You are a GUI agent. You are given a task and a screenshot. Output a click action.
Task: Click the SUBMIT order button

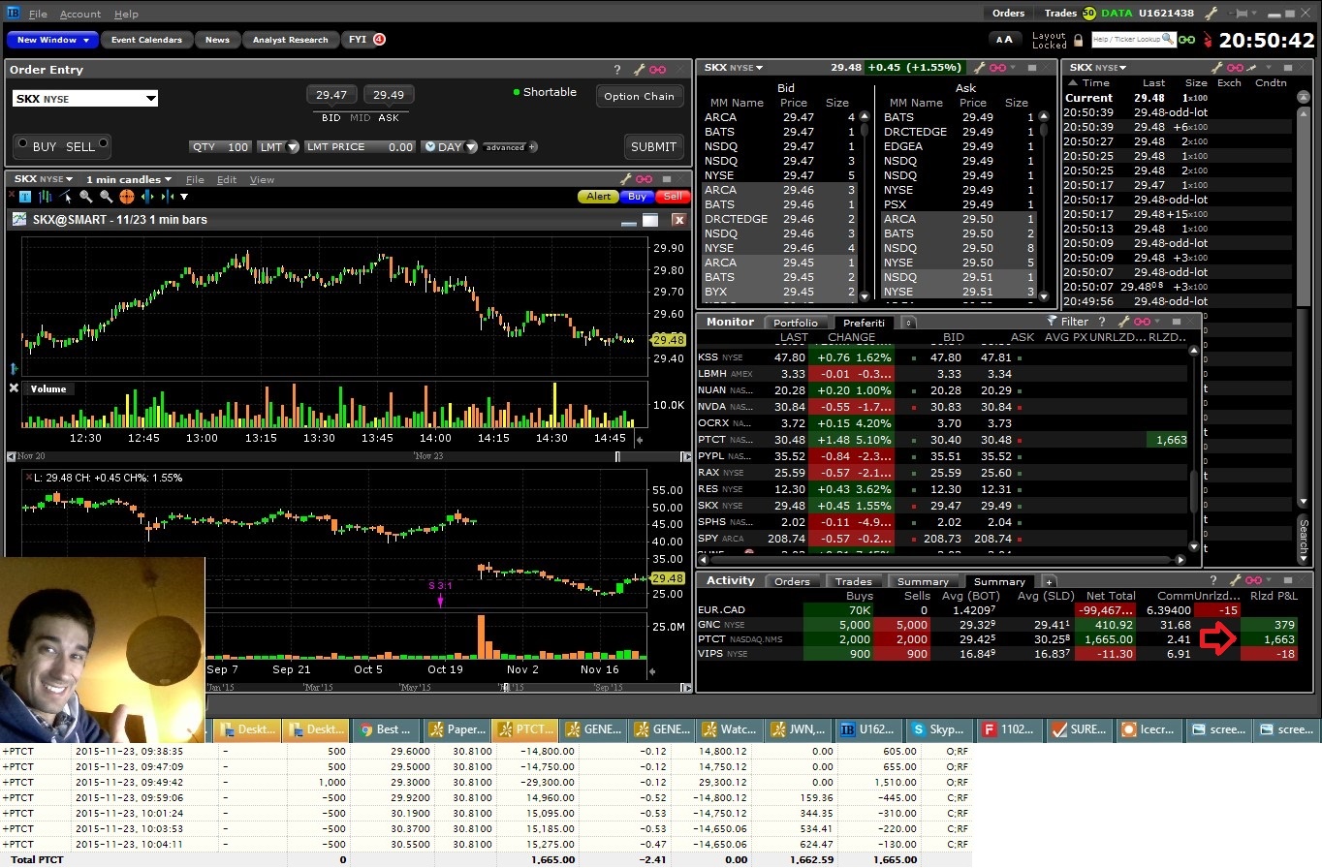653,147
